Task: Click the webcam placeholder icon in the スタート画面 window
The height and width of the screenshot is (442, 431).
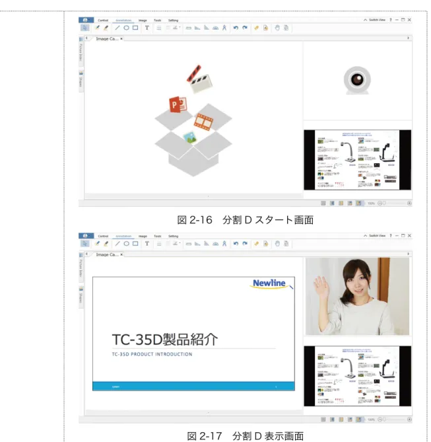Action: tap(357, 80)
